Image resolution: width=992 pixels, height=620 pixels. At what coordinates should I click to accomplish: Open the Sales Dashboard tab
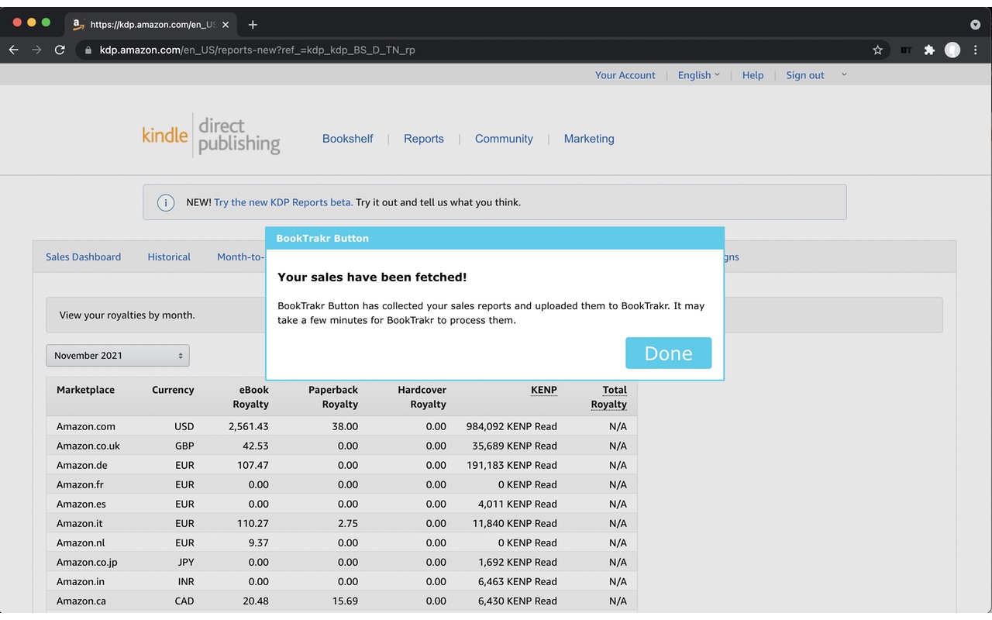(83, 257)
